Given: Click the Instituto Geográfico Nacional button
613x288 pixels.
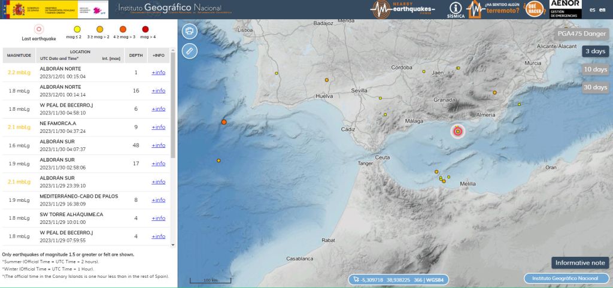Looking at the screenshot, I should tap(566, 278).
